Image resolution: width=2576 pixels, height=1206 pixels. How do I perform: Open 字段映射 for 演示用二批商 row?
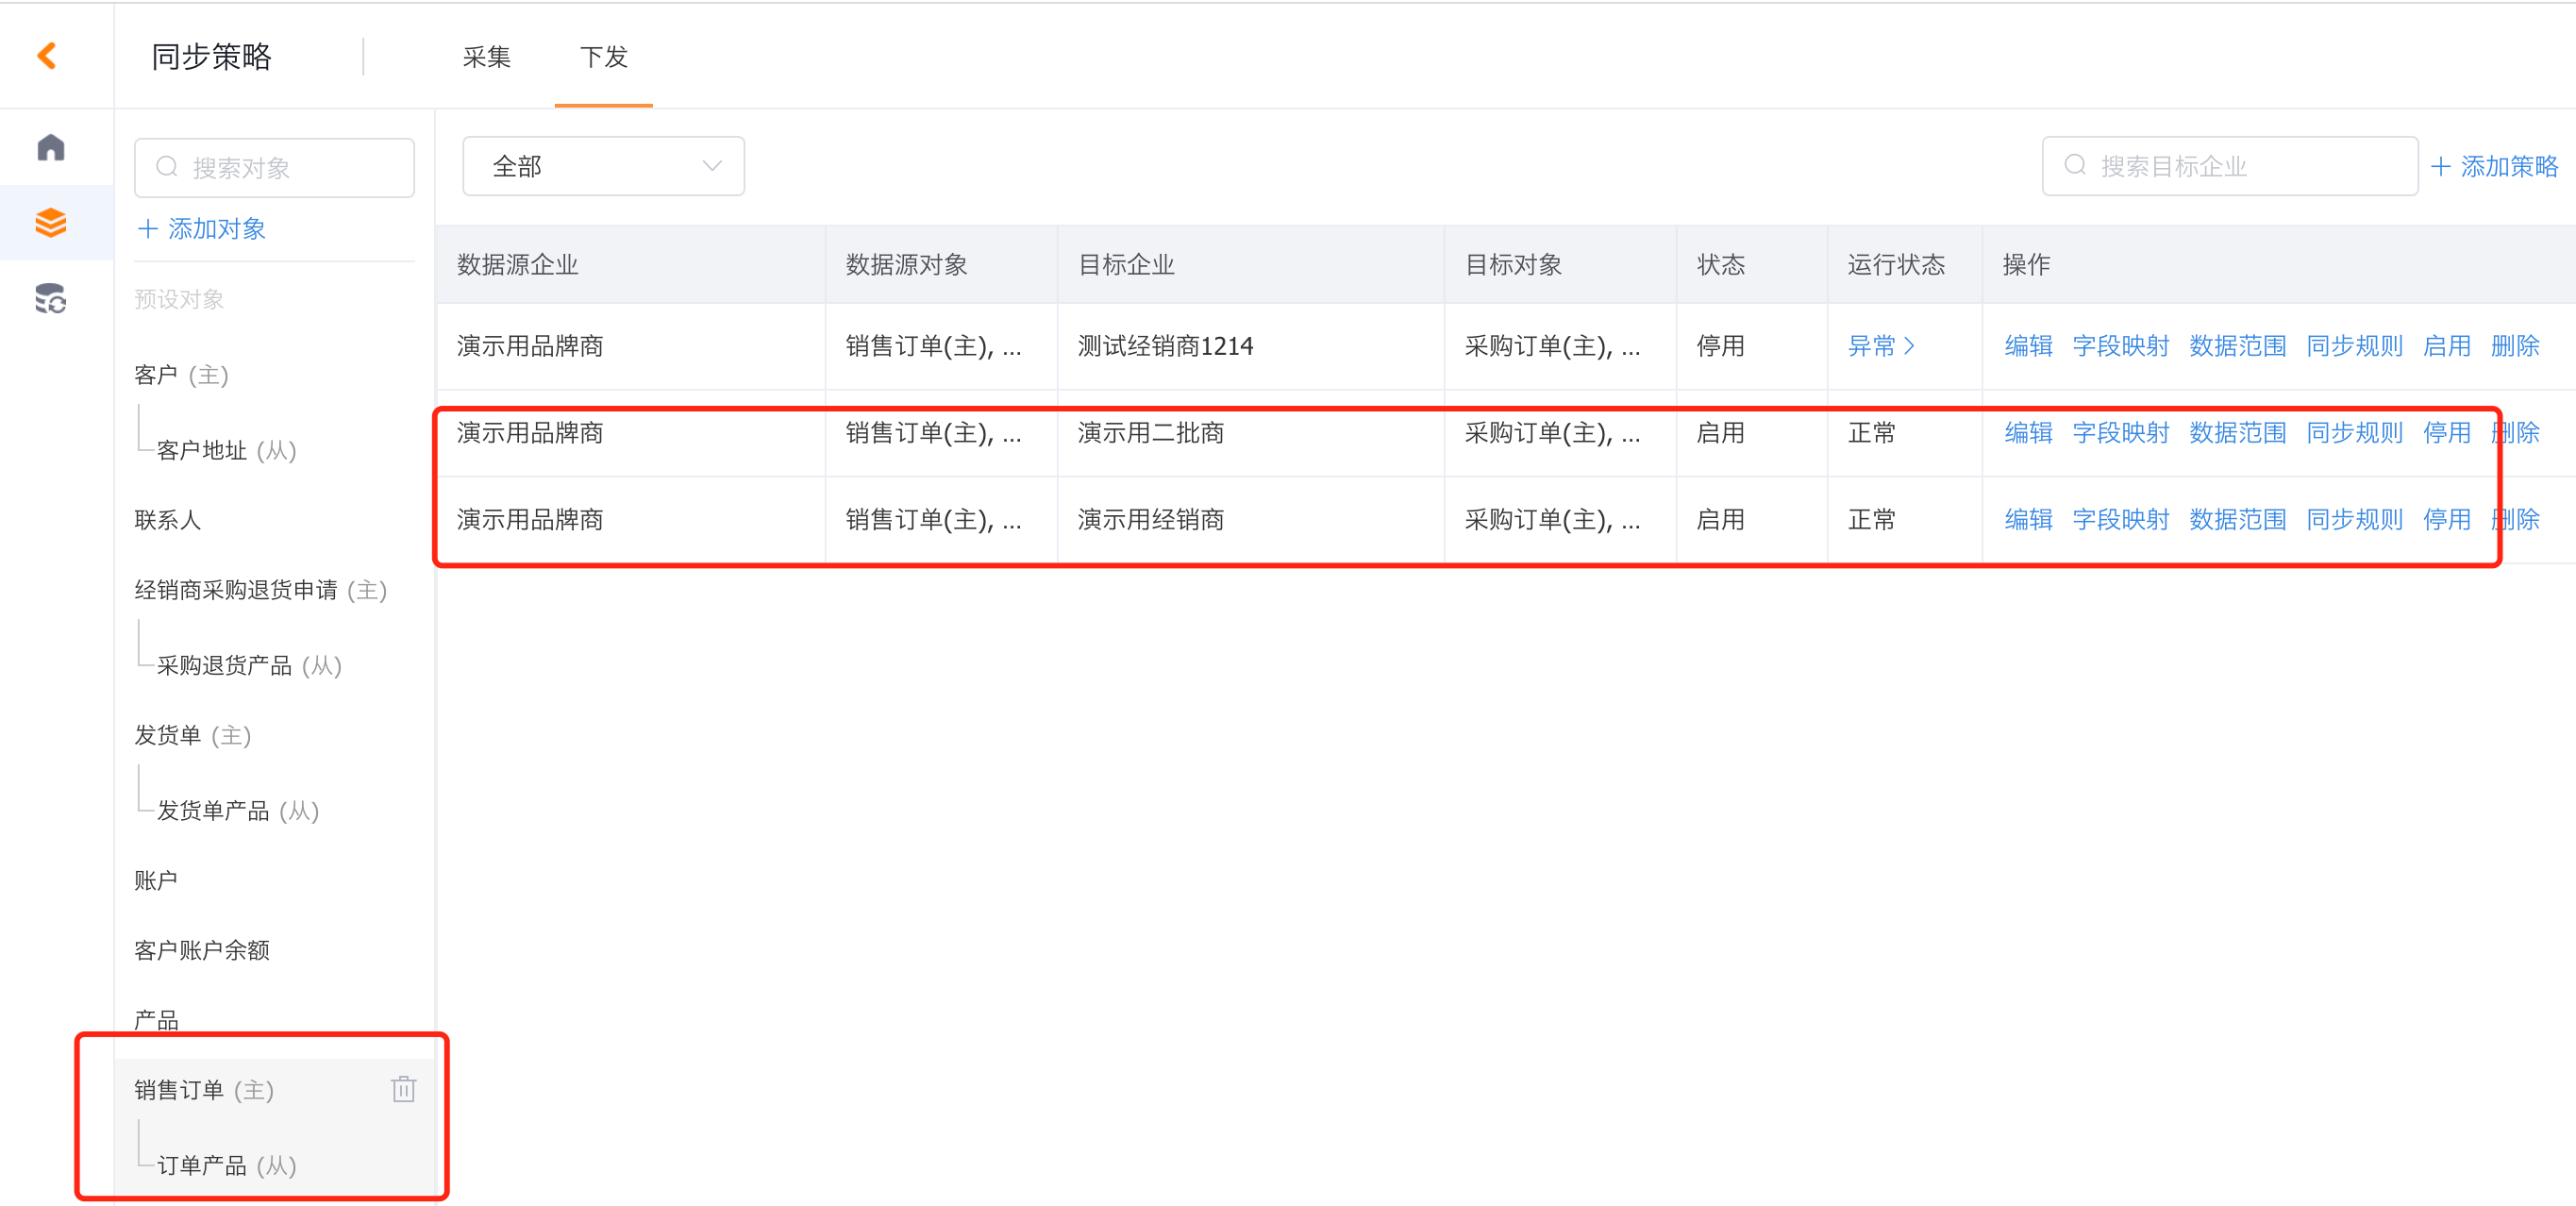2120,433
